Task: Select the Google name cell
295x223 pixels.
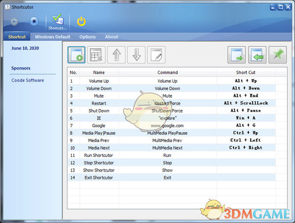Action: click(99, 126)
